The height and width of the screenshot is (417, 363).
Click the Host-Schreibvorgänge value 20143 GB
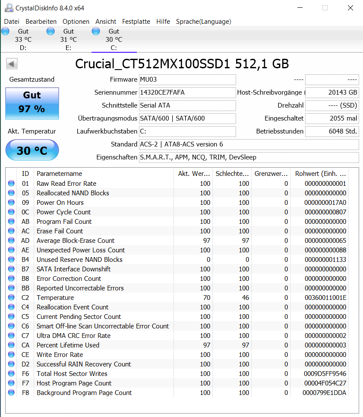click(x=332, y=92)
